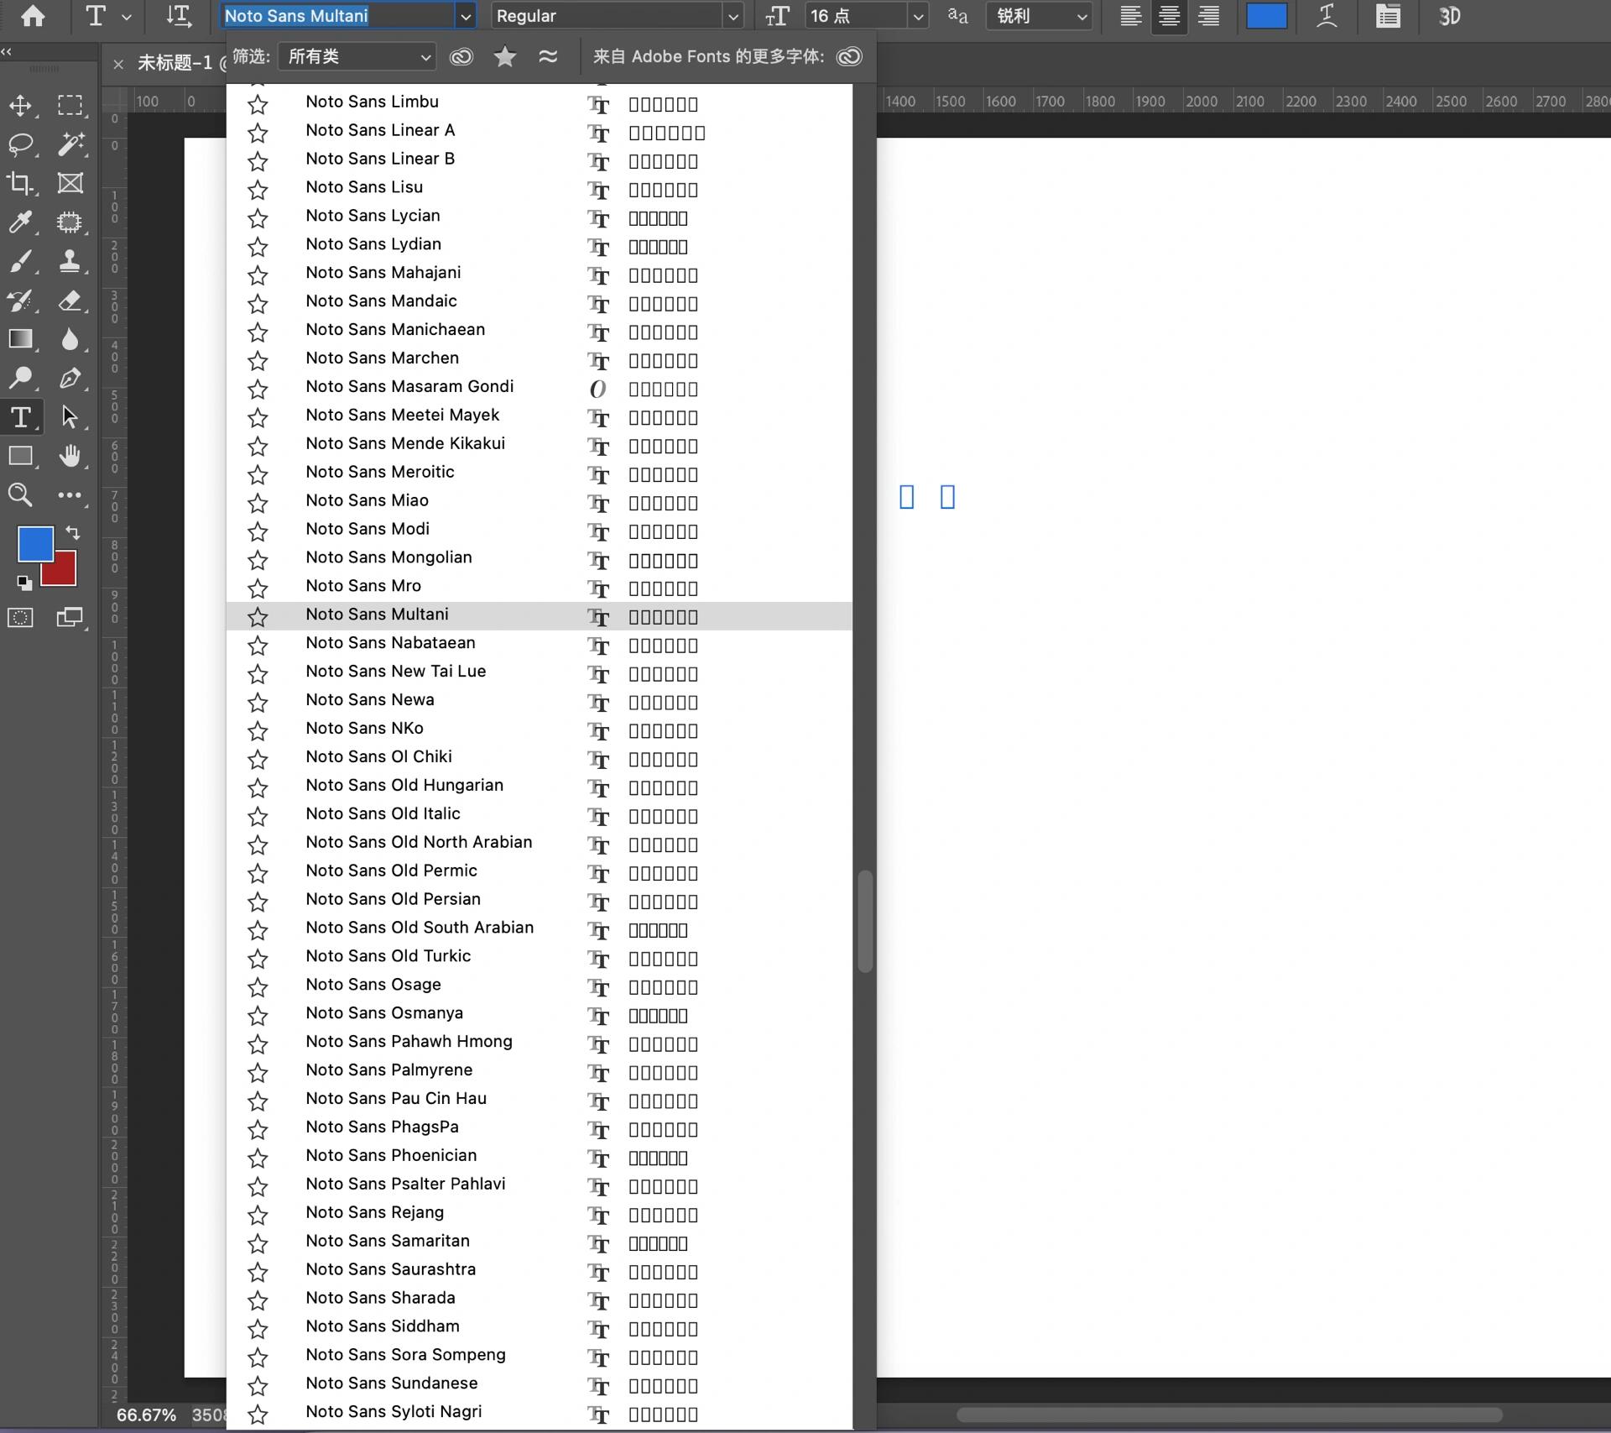
Task: Select the Frame tool
Action: (x=70, y=183)
